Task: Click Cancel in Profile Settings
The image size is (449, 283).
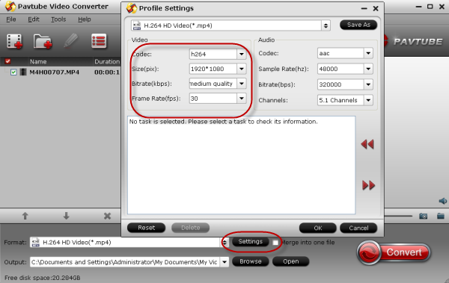Action: 358,228
